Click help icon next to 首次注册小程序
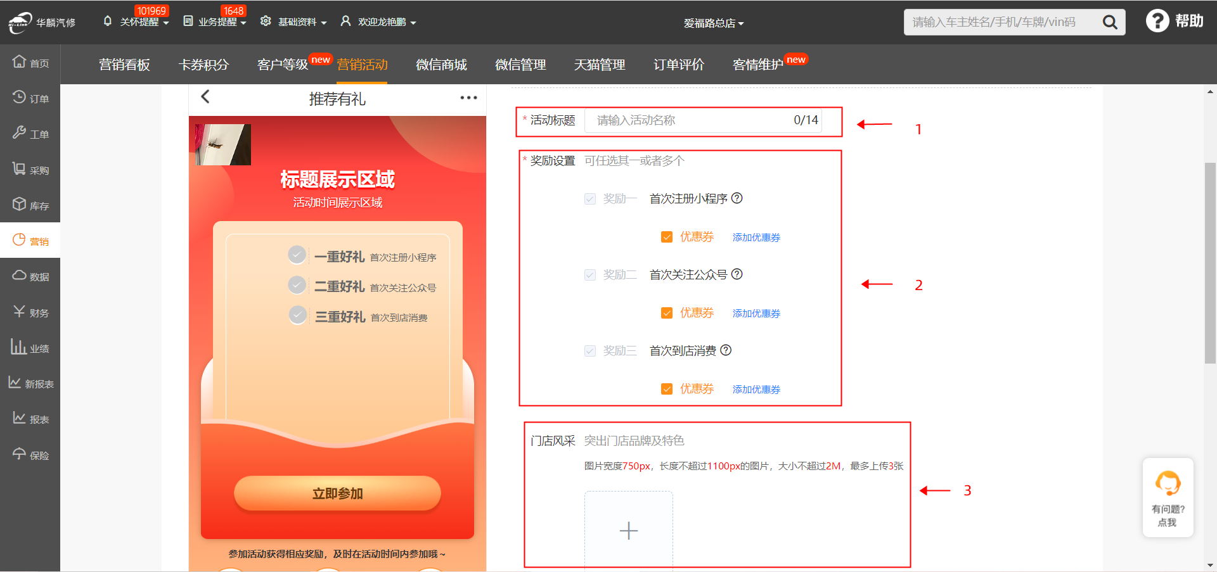Viewport: 1217px width, 572px height. point(737,198)
